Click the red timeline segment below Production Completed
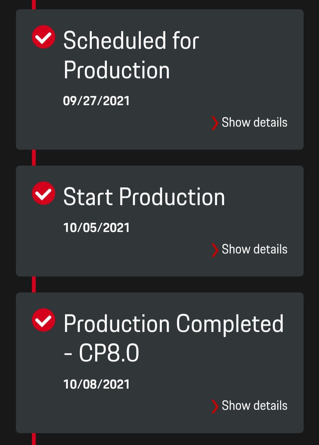This screenshot has height=445, width=319. (34, 439)
